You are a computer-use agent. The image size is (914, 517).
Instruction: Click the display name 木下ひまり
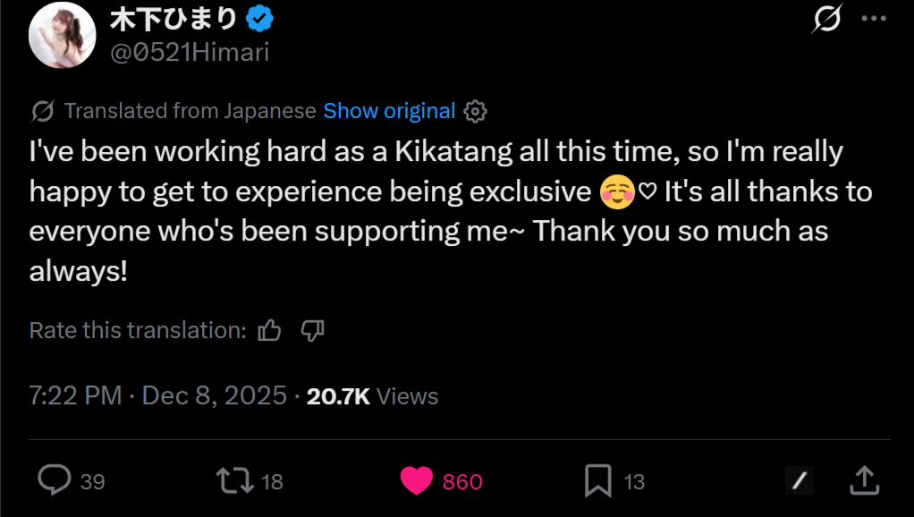(173, 18)
